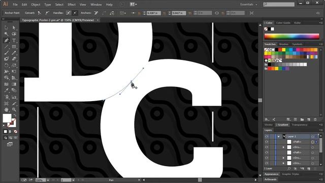Click the search field in the menu bar
The width and height of the screenshot is (325, 183).
(x=279, y=4)
